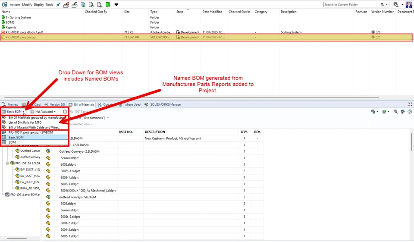Click the help question mark icon
Screen dimensions: 414x242
pos(410,112)
